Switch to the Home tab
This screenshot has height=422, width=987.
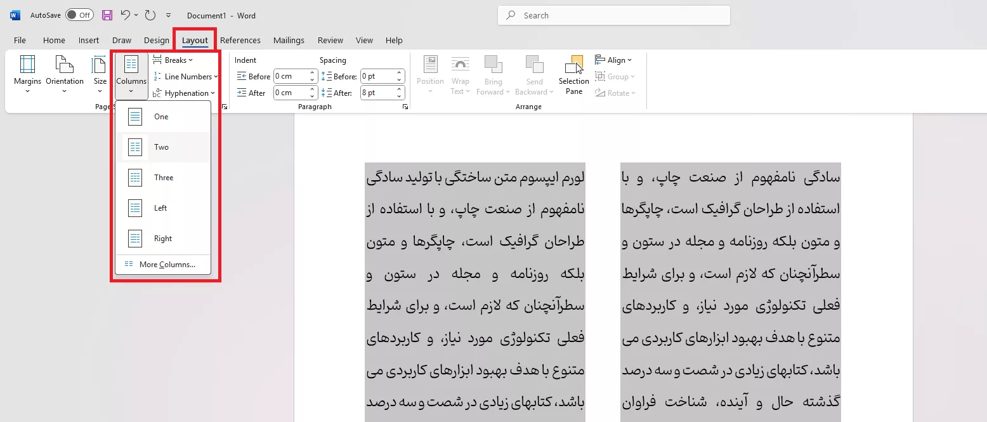tap(55, 40)
